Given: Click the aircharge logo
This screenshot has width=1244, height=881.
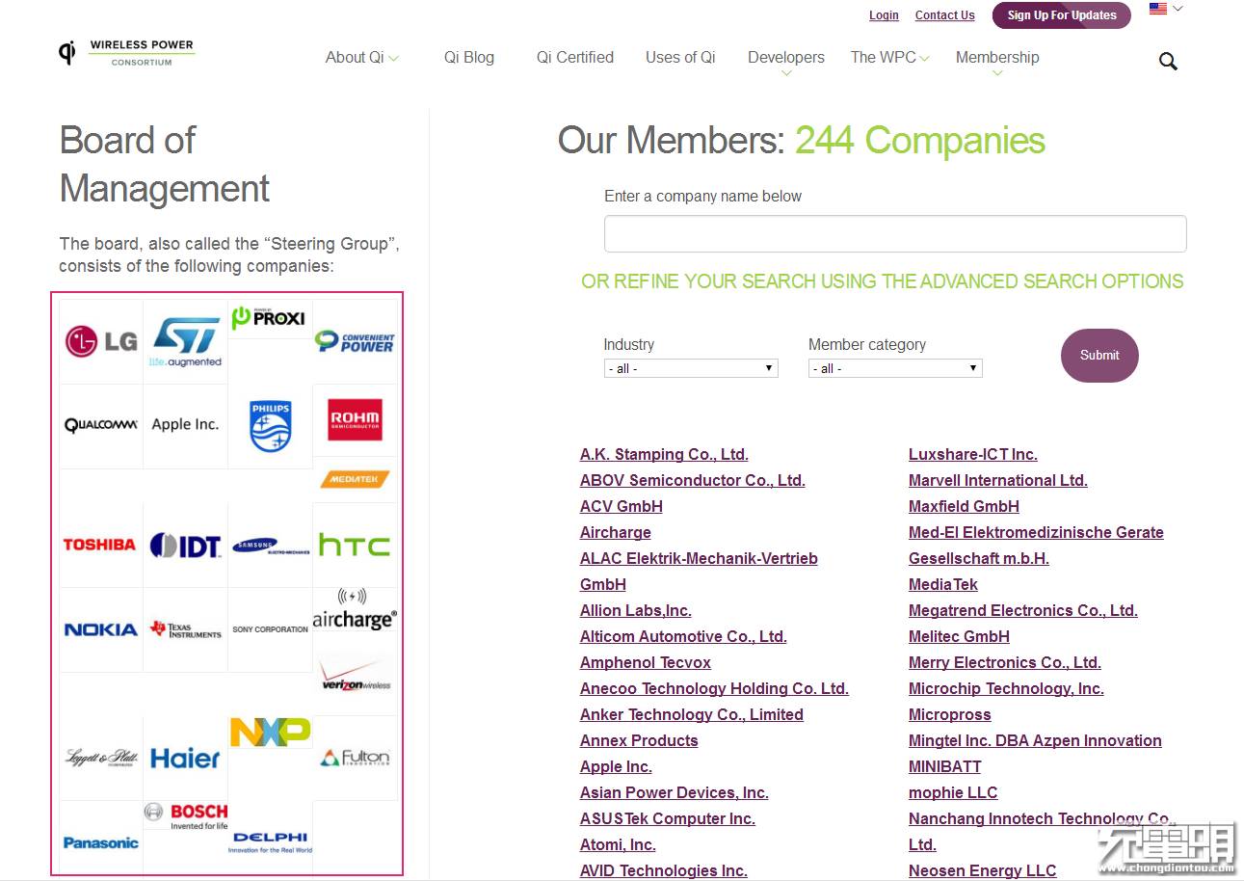Looking at the screenshot, I should (x=355, y=609).
